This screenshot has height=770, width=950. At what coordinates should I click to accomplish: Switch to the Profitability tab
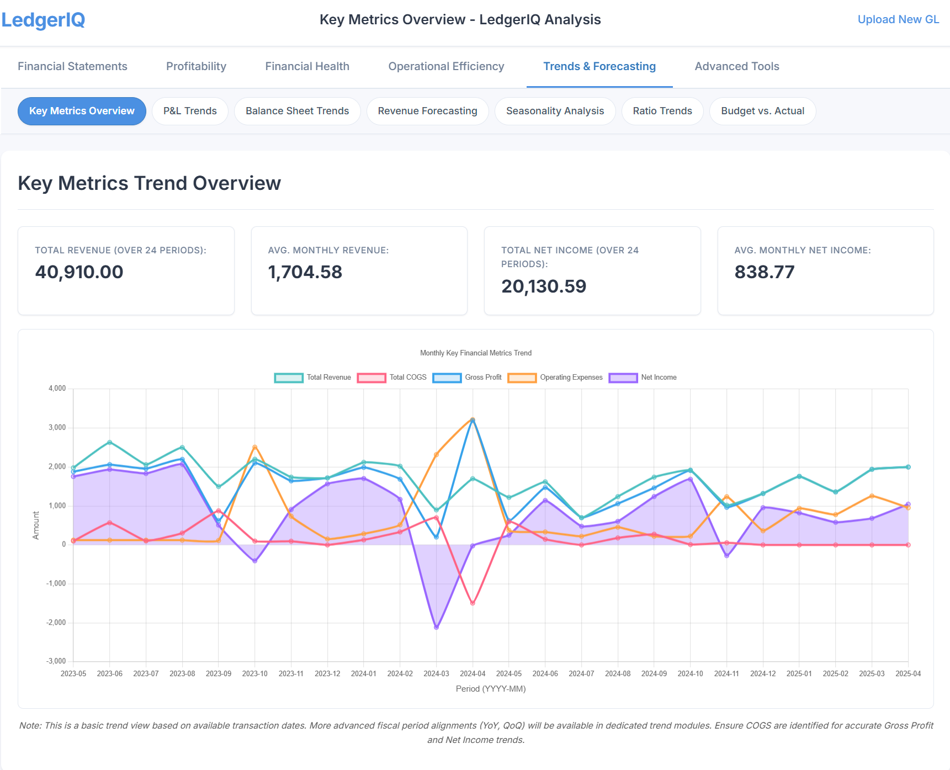[195, 66]
